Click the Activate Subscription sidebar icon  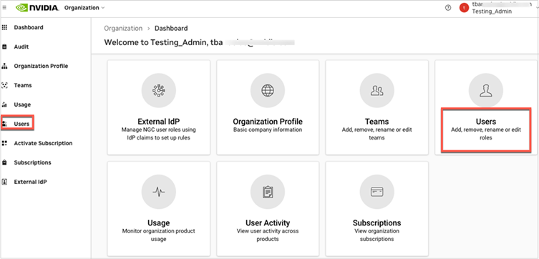pyautogui.click(x=5, y=143)
